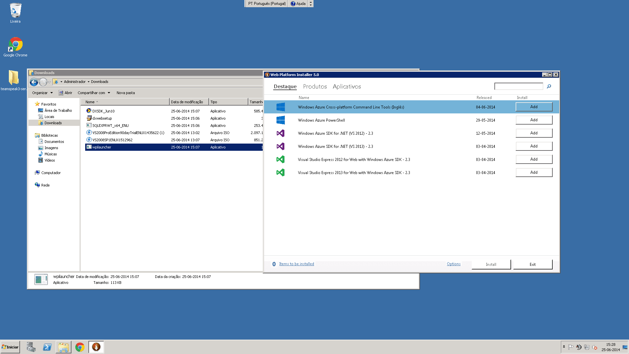This screenshot has width=629, height=354.
Task: Click the wpilauncher preview thumbnail in details pane
Action: click(41, 279)
